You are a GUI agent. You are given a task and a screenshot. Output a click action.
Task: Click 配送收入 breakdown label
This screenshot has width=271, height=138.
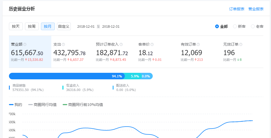(123, 86)
